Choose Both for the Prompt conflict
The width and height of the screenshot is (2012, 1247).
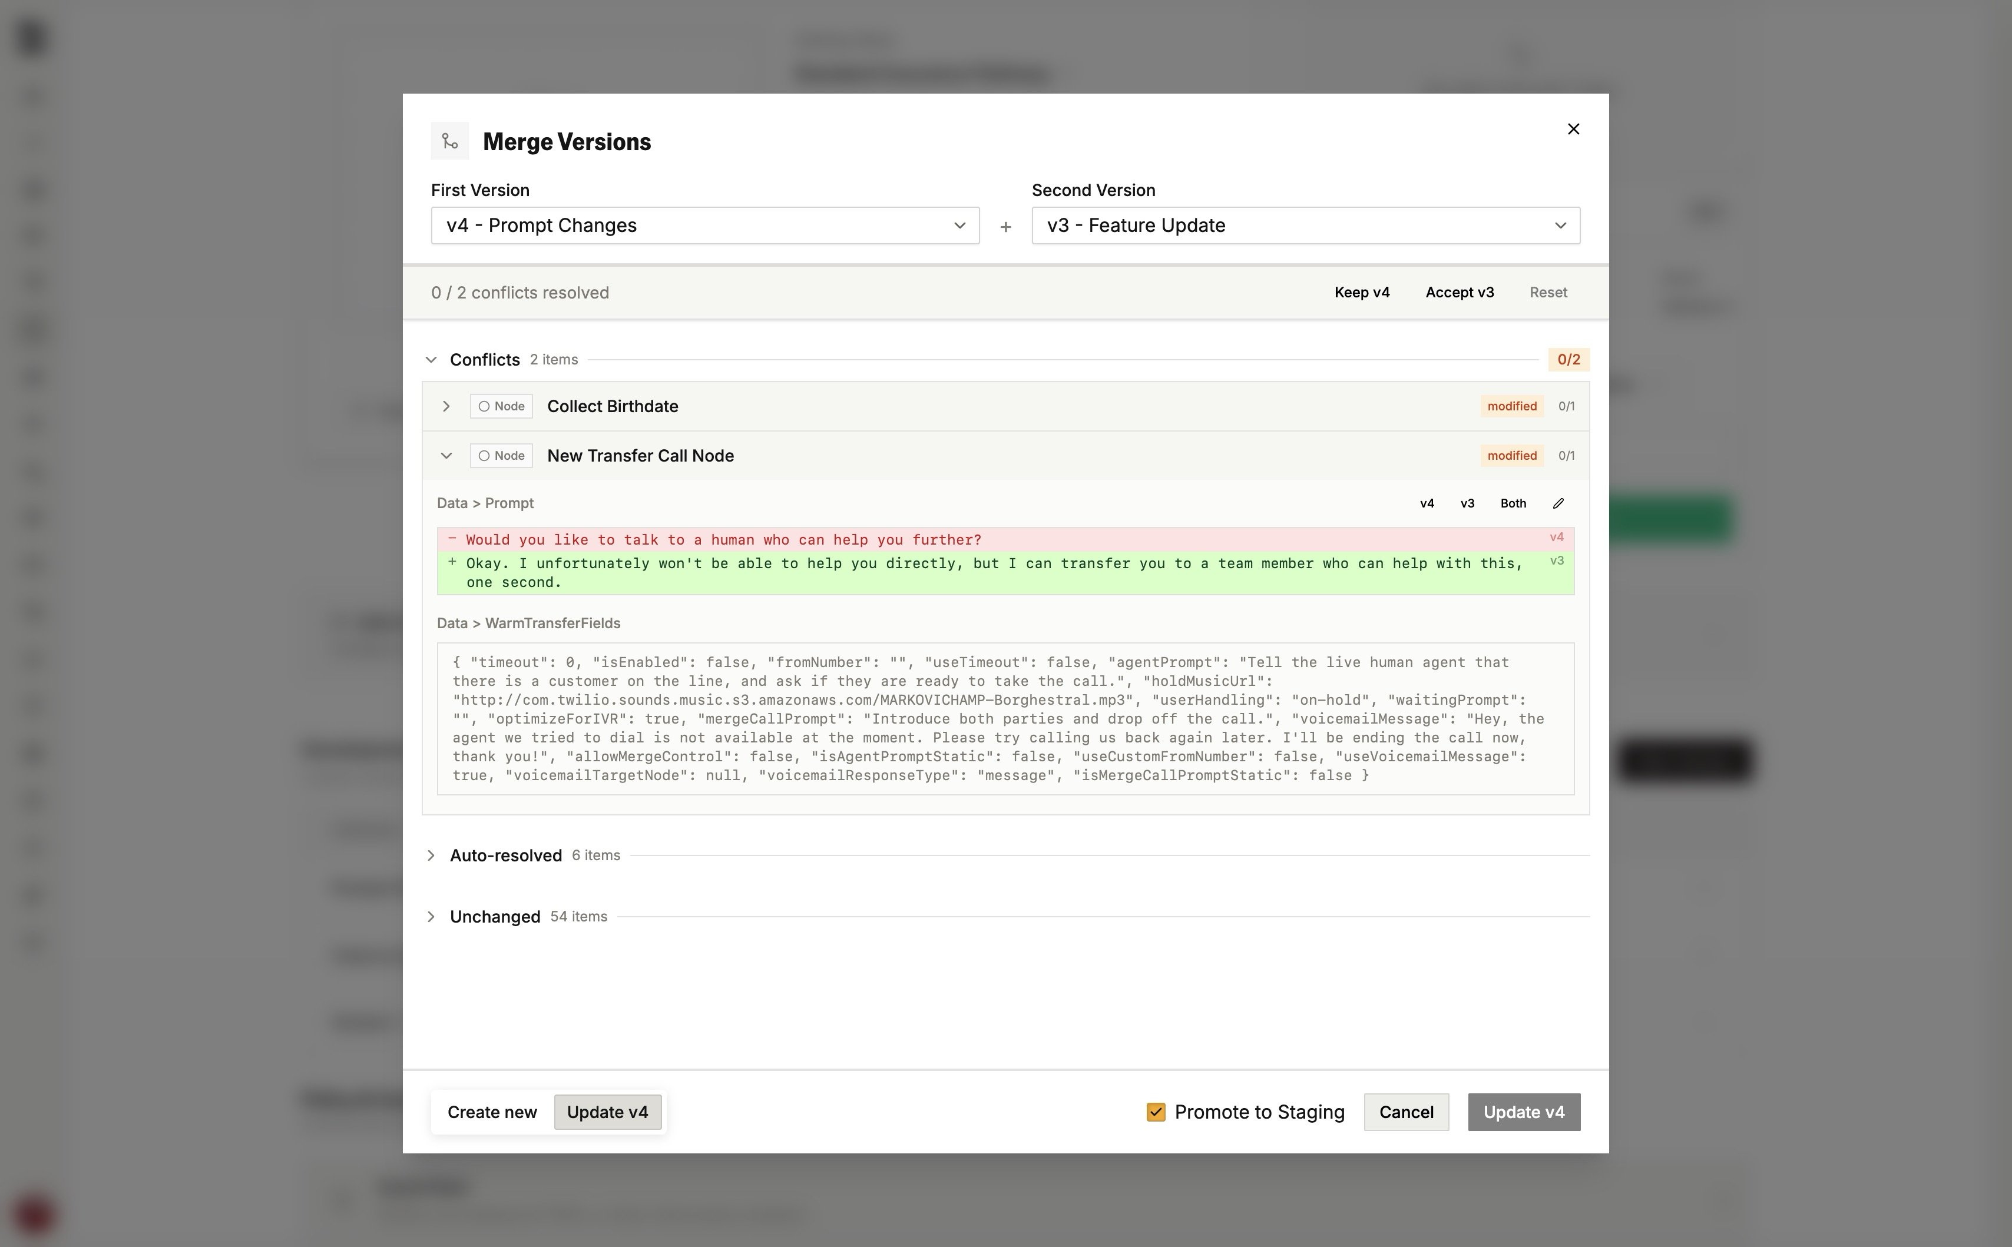[1512, 503]
